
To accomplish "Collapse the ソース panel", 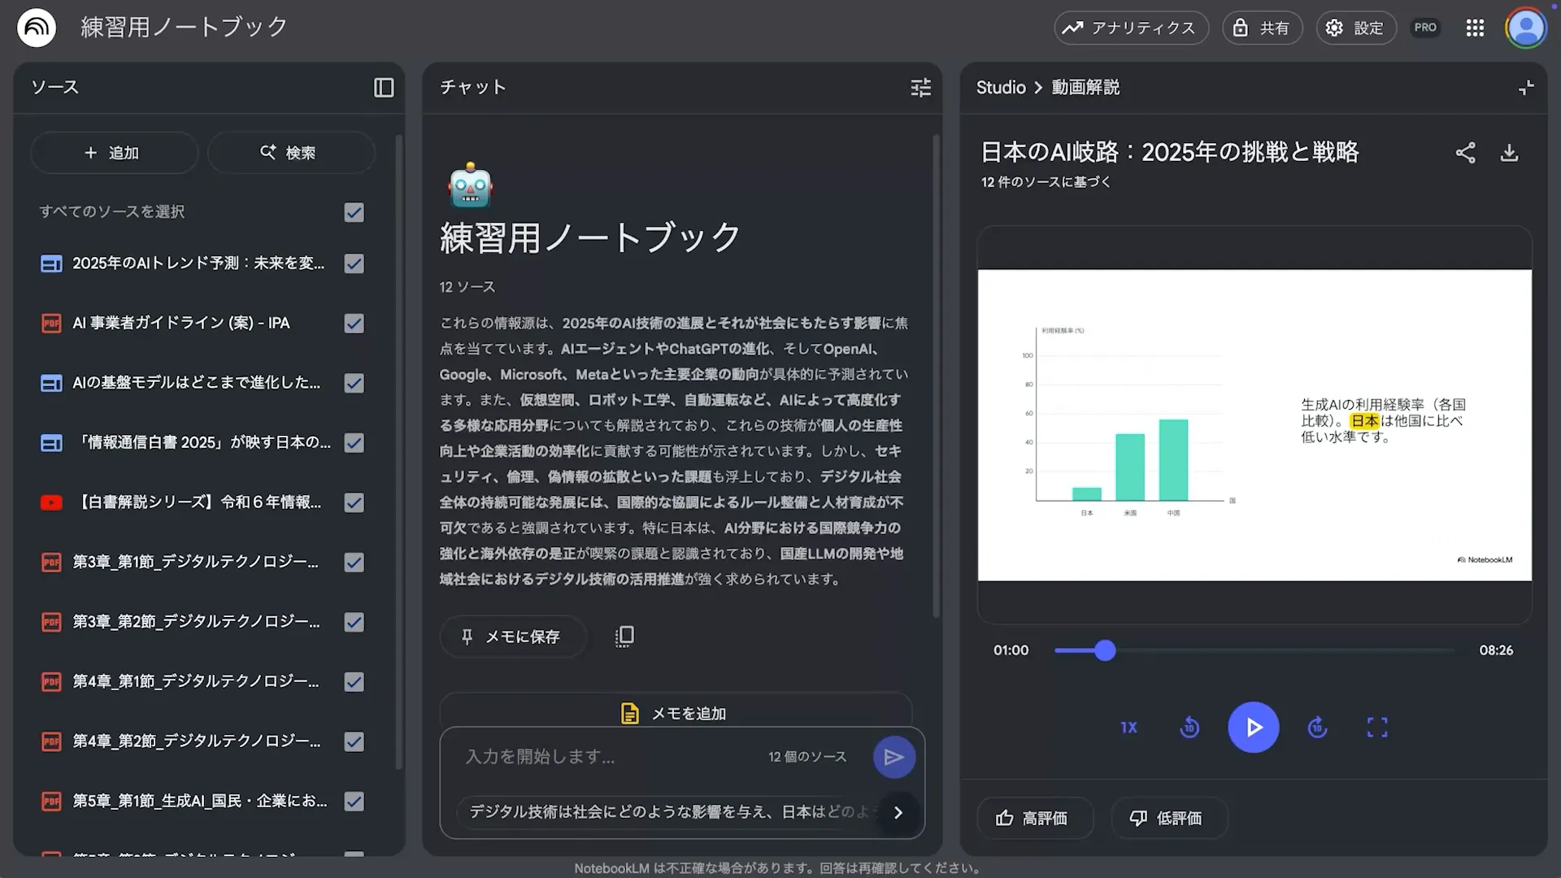I will (382, 87).
